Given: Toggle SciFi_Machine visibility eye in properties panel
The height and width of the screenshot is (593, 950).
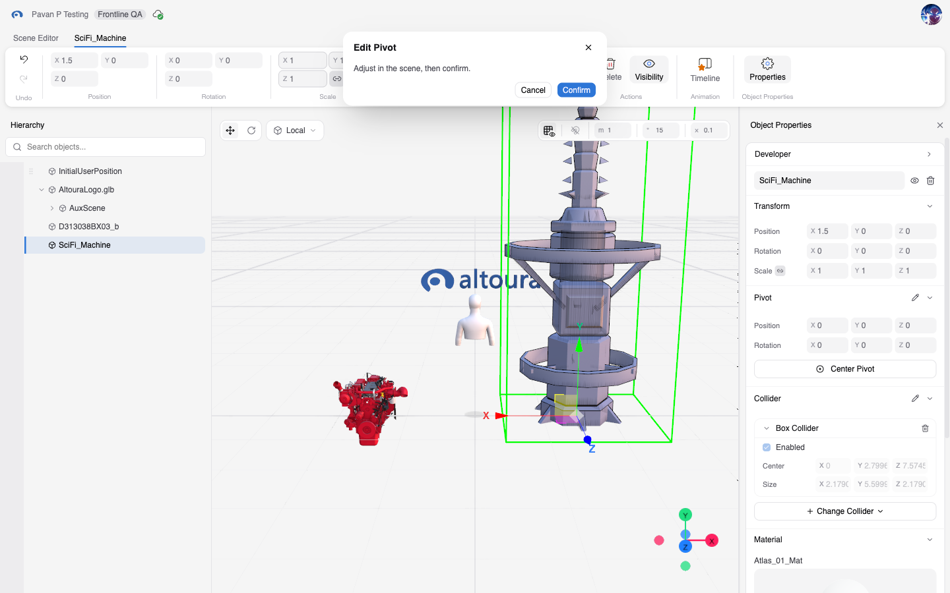Looking at the screenshot, I should [914, 181].
